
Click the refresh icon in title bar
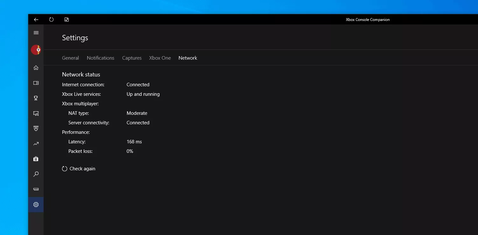[51, 20]
